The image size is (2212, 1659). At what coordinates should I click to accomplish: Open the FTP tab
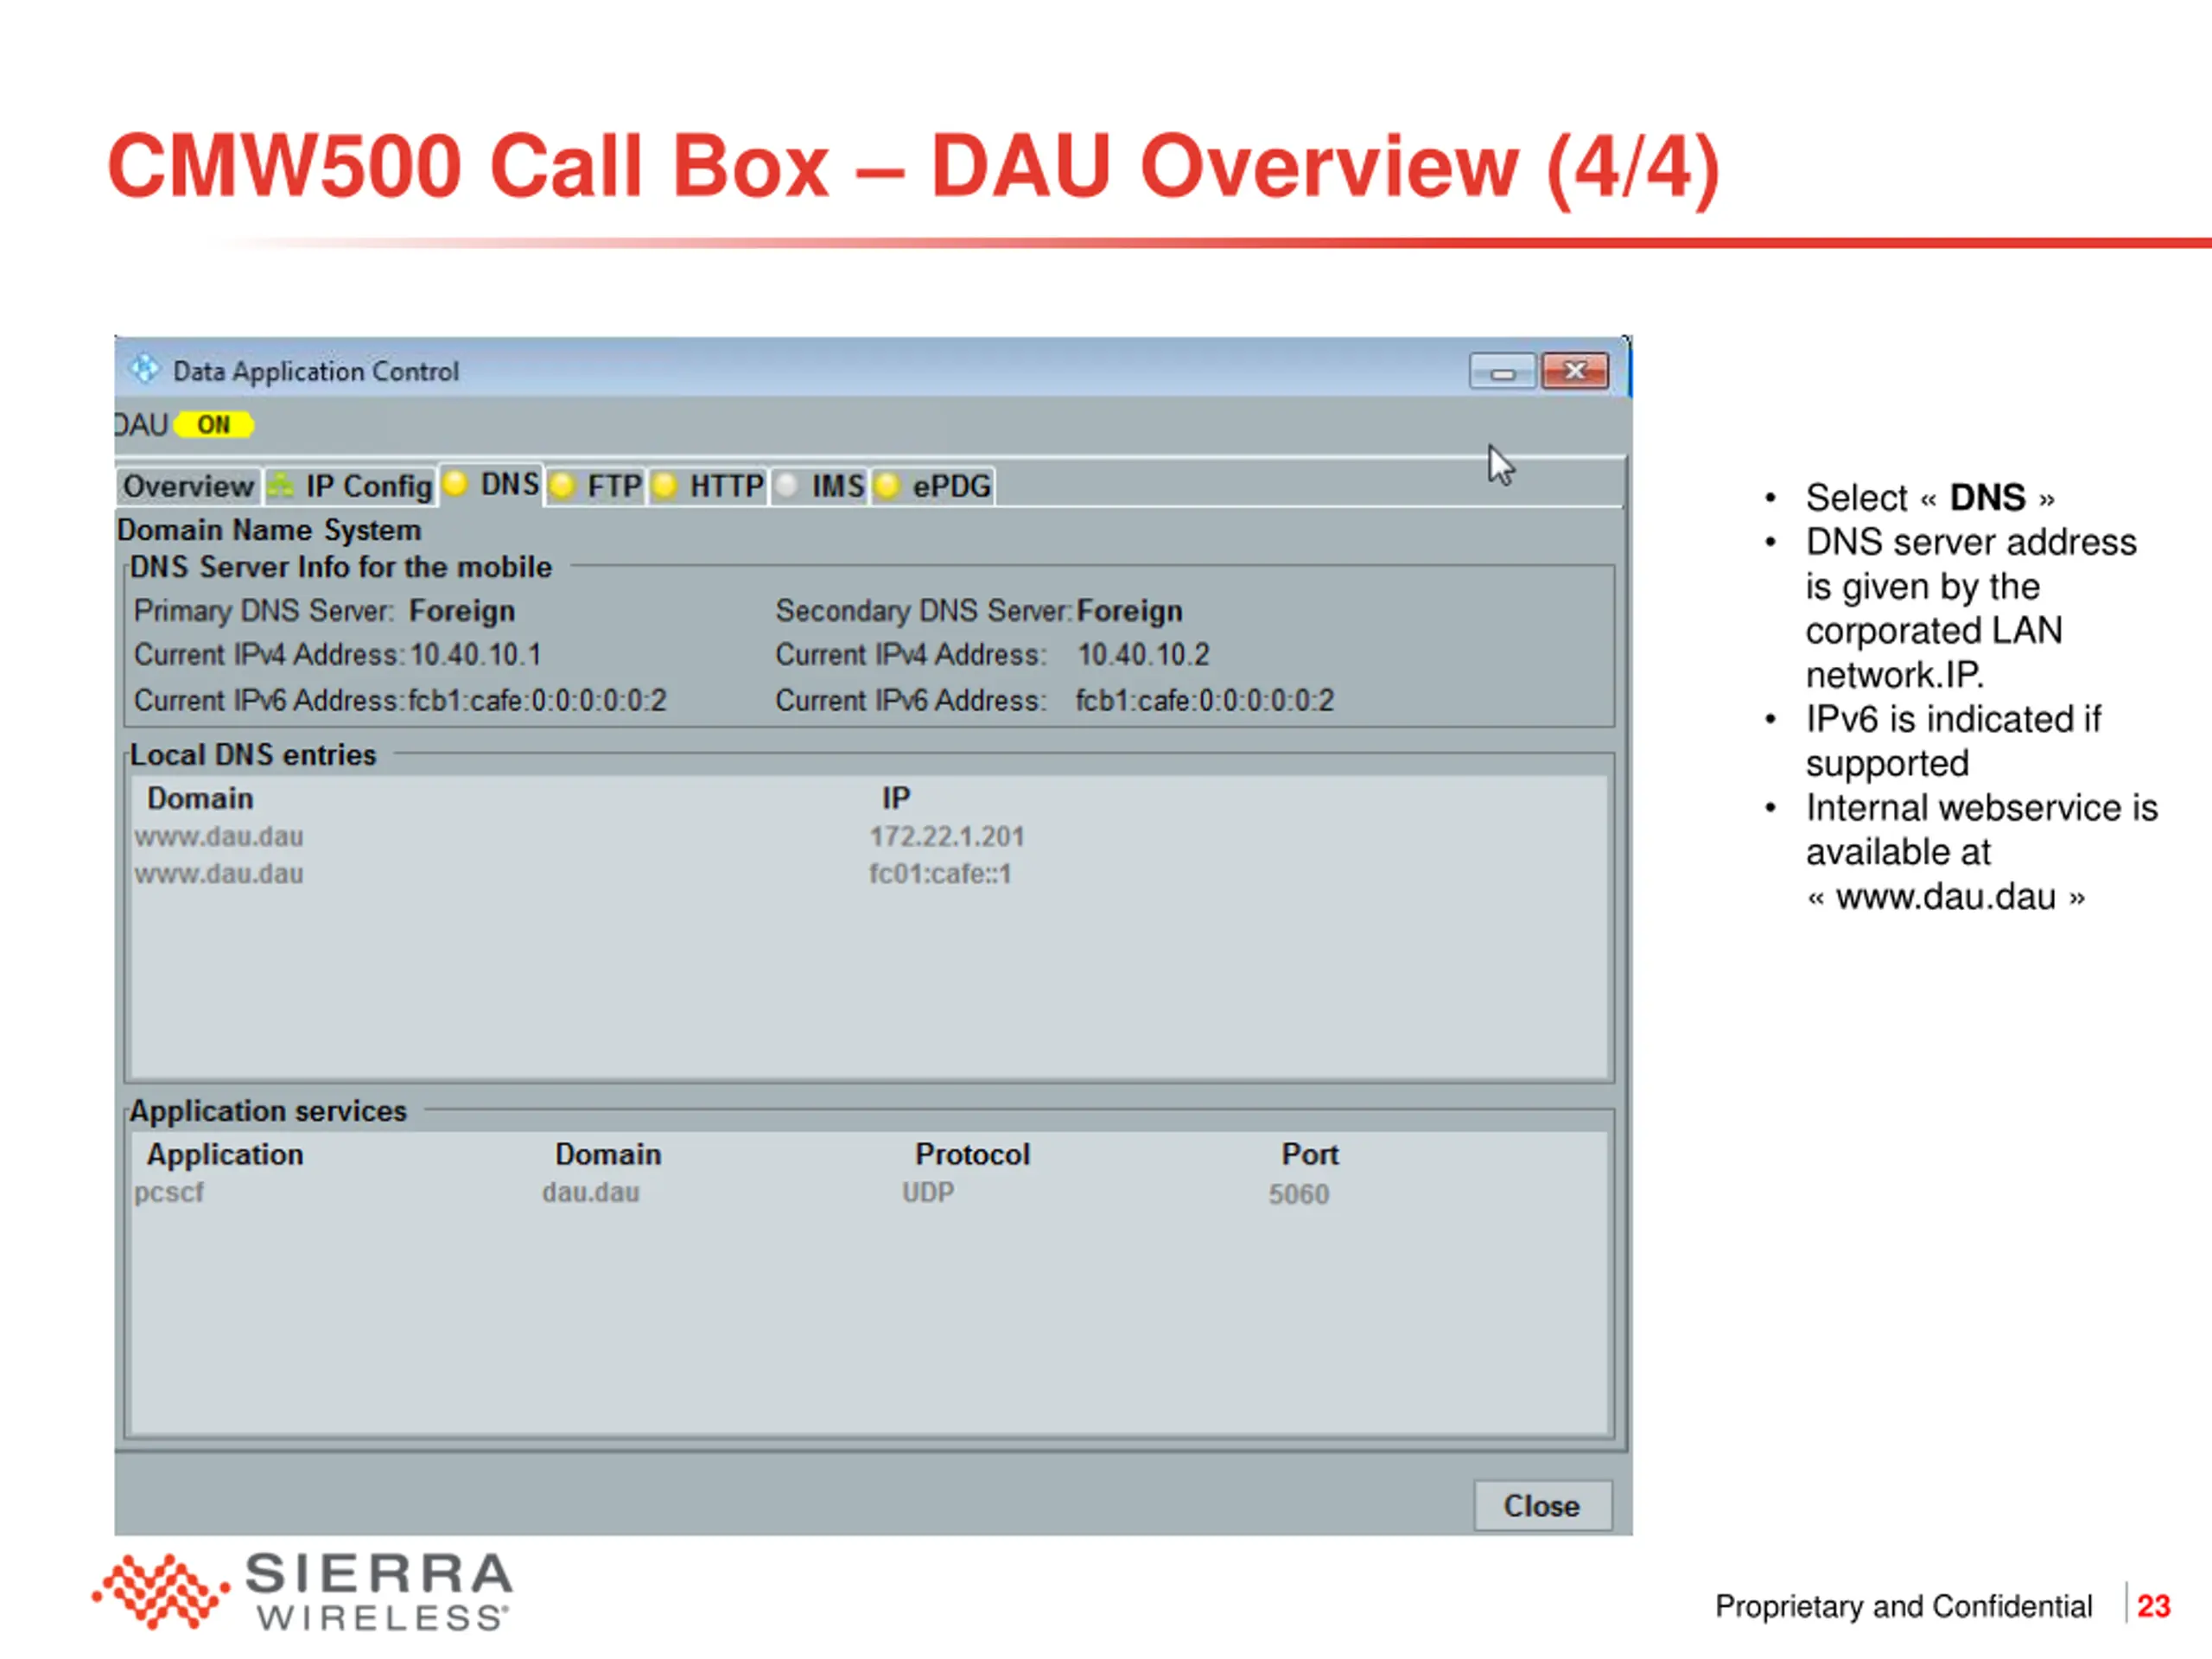click(x=596, y=487)
